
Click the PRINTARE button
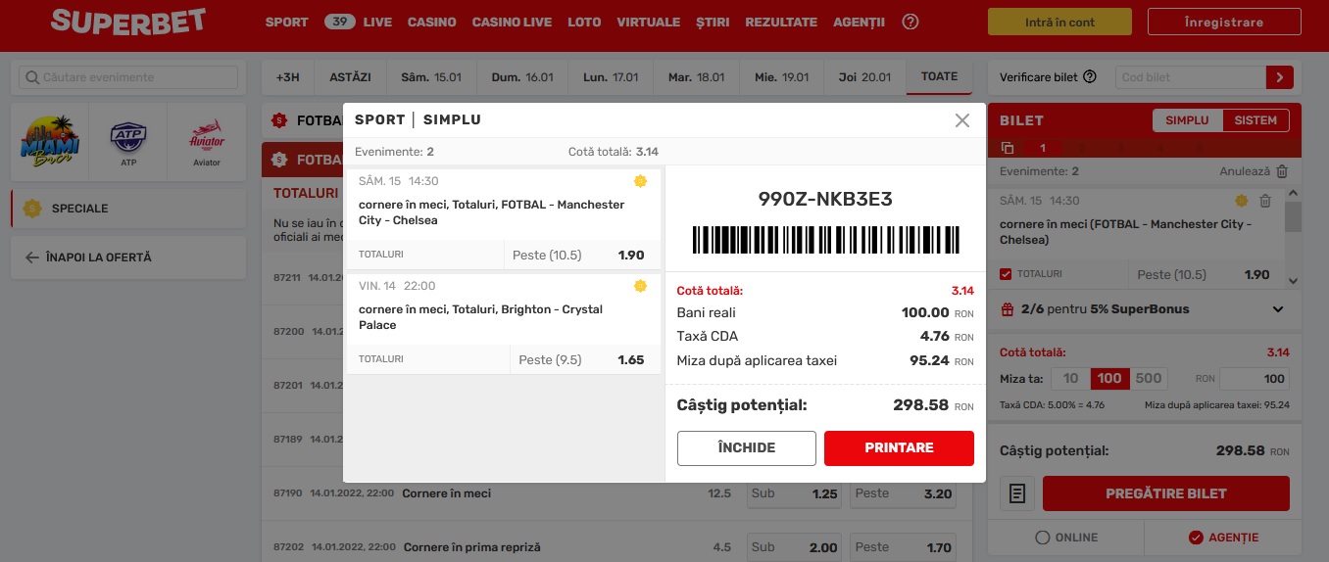[x=899, y=447]
